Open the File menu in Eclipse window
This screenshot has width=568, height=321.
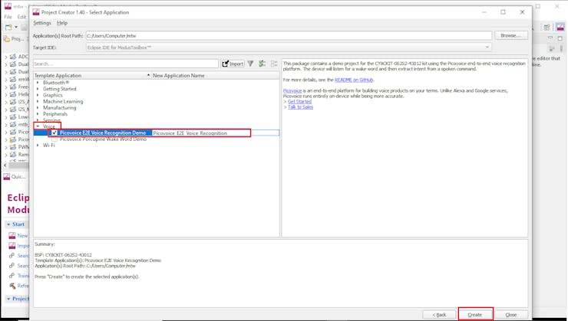(x=8, y=17)
